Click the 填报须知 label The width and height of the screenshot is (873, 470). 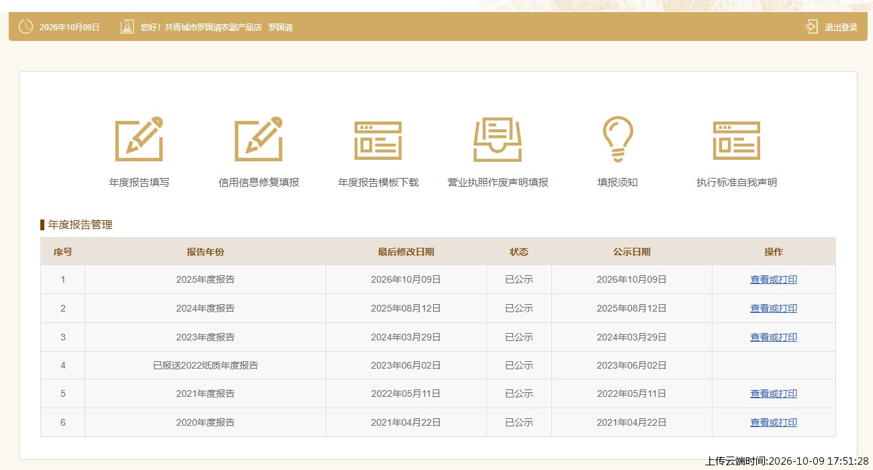tap(617, 183)
